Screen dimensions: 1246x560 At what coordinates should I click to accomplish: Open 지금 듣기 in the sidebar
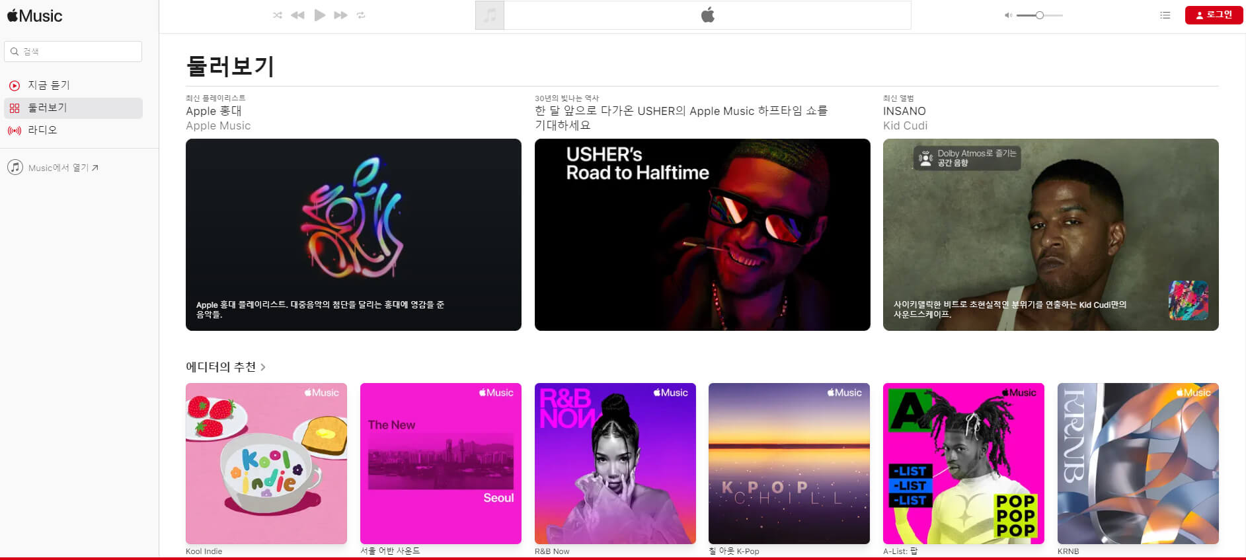73,86
